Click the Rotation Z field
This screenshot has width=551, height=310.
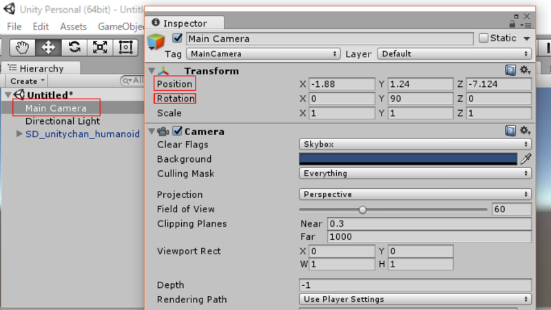(499, 99)
